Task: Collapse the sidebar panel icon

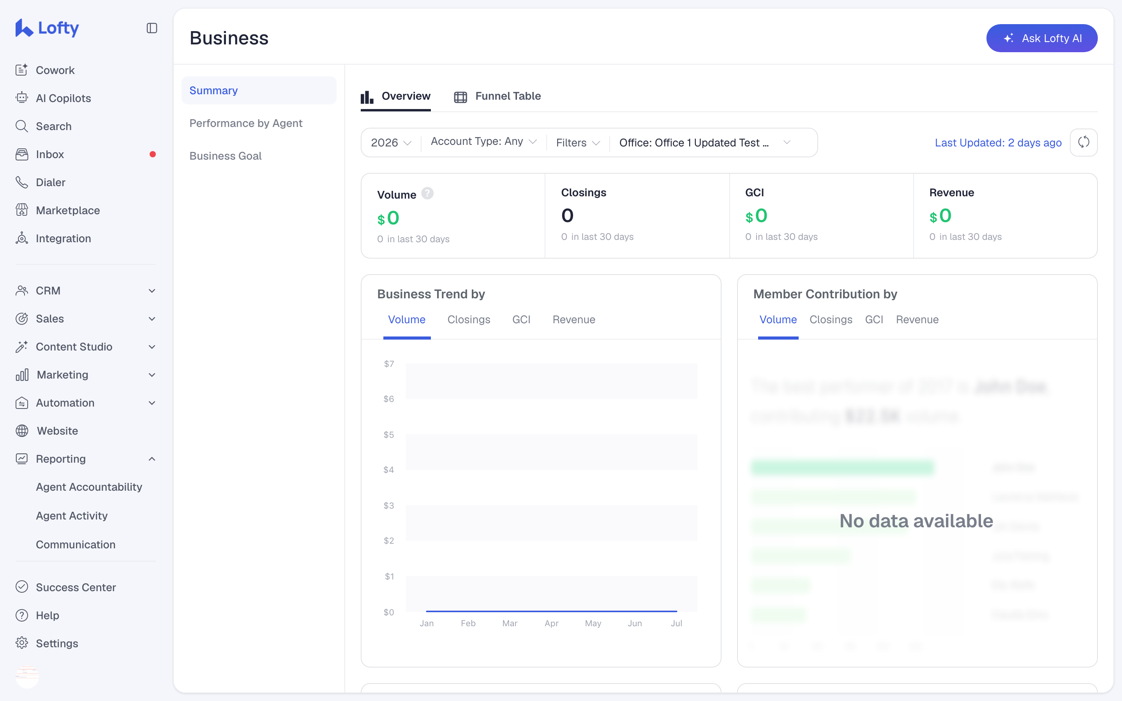Action: (x=152, y=28)
